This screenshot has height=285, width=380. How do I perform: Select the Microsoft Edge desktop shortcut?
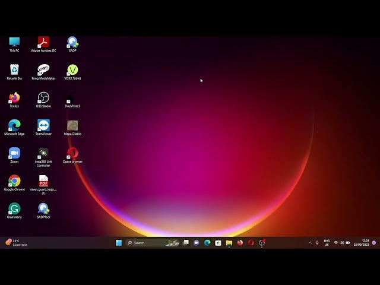(14, 128)
